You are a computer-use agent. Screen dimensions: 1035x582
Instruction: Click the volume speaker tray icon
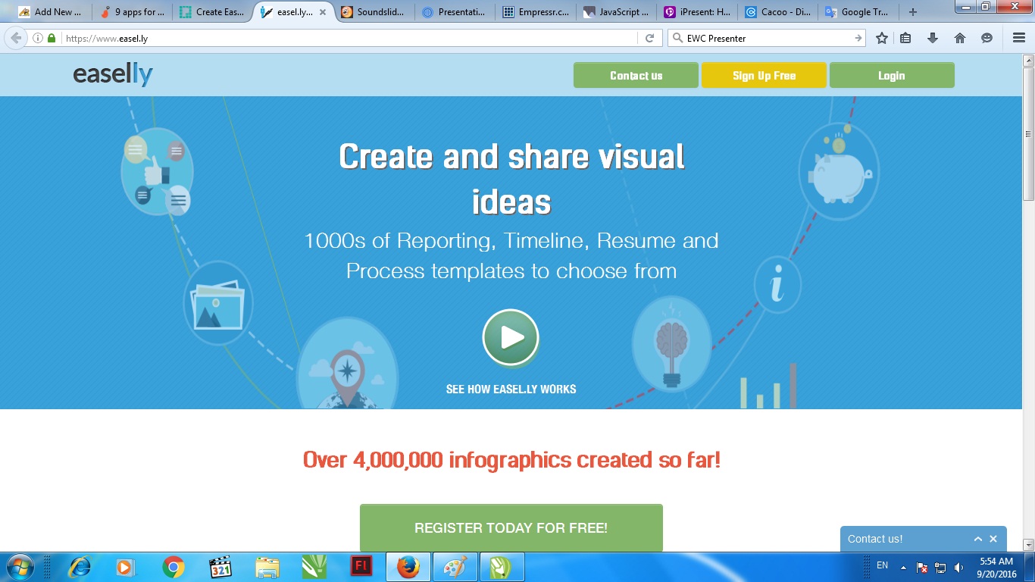click(x=959, y=567)
